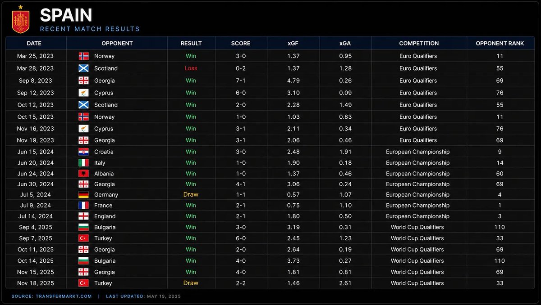Click the opponent name 'England'

105,216
